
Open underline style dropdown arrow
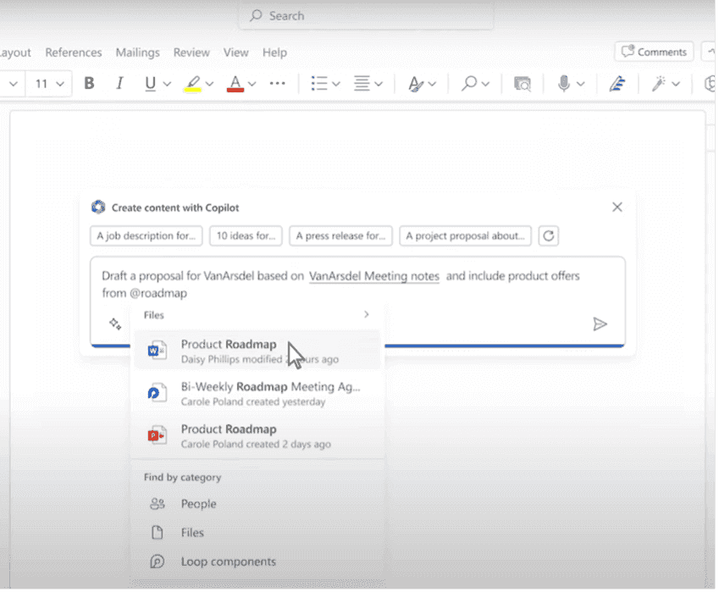167,84
